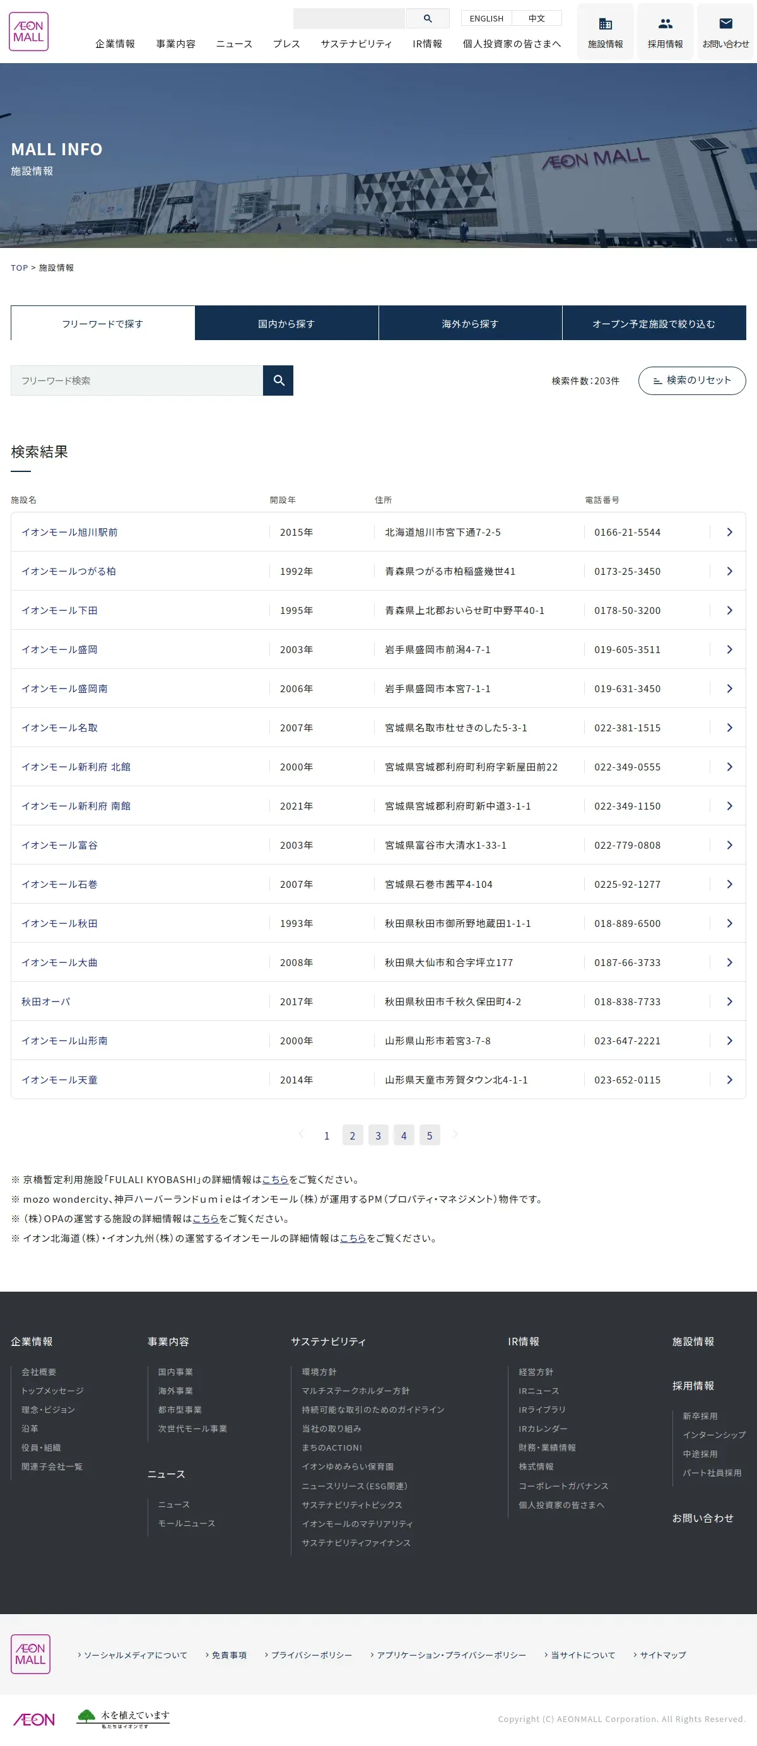Open IR情報 in top navigation
Viewport: 757px width, 1746px height.
point(427,44)
